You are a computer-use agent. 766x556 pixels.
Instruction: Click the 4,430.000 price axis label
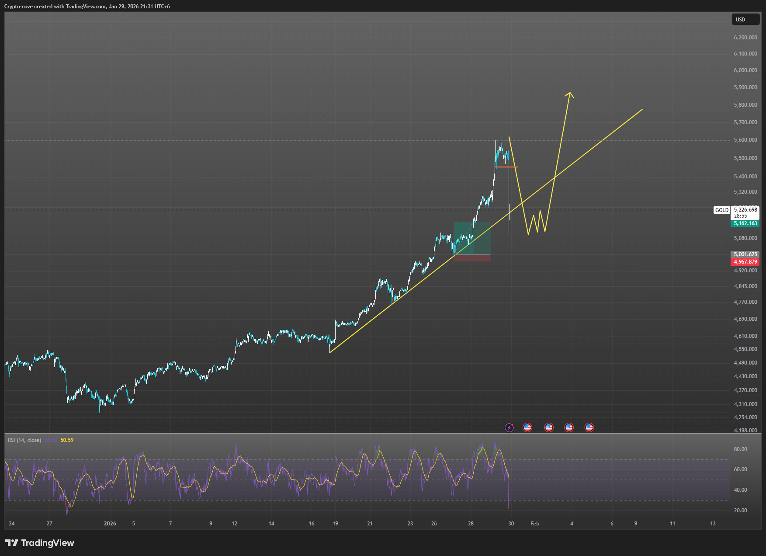(745, 376)
